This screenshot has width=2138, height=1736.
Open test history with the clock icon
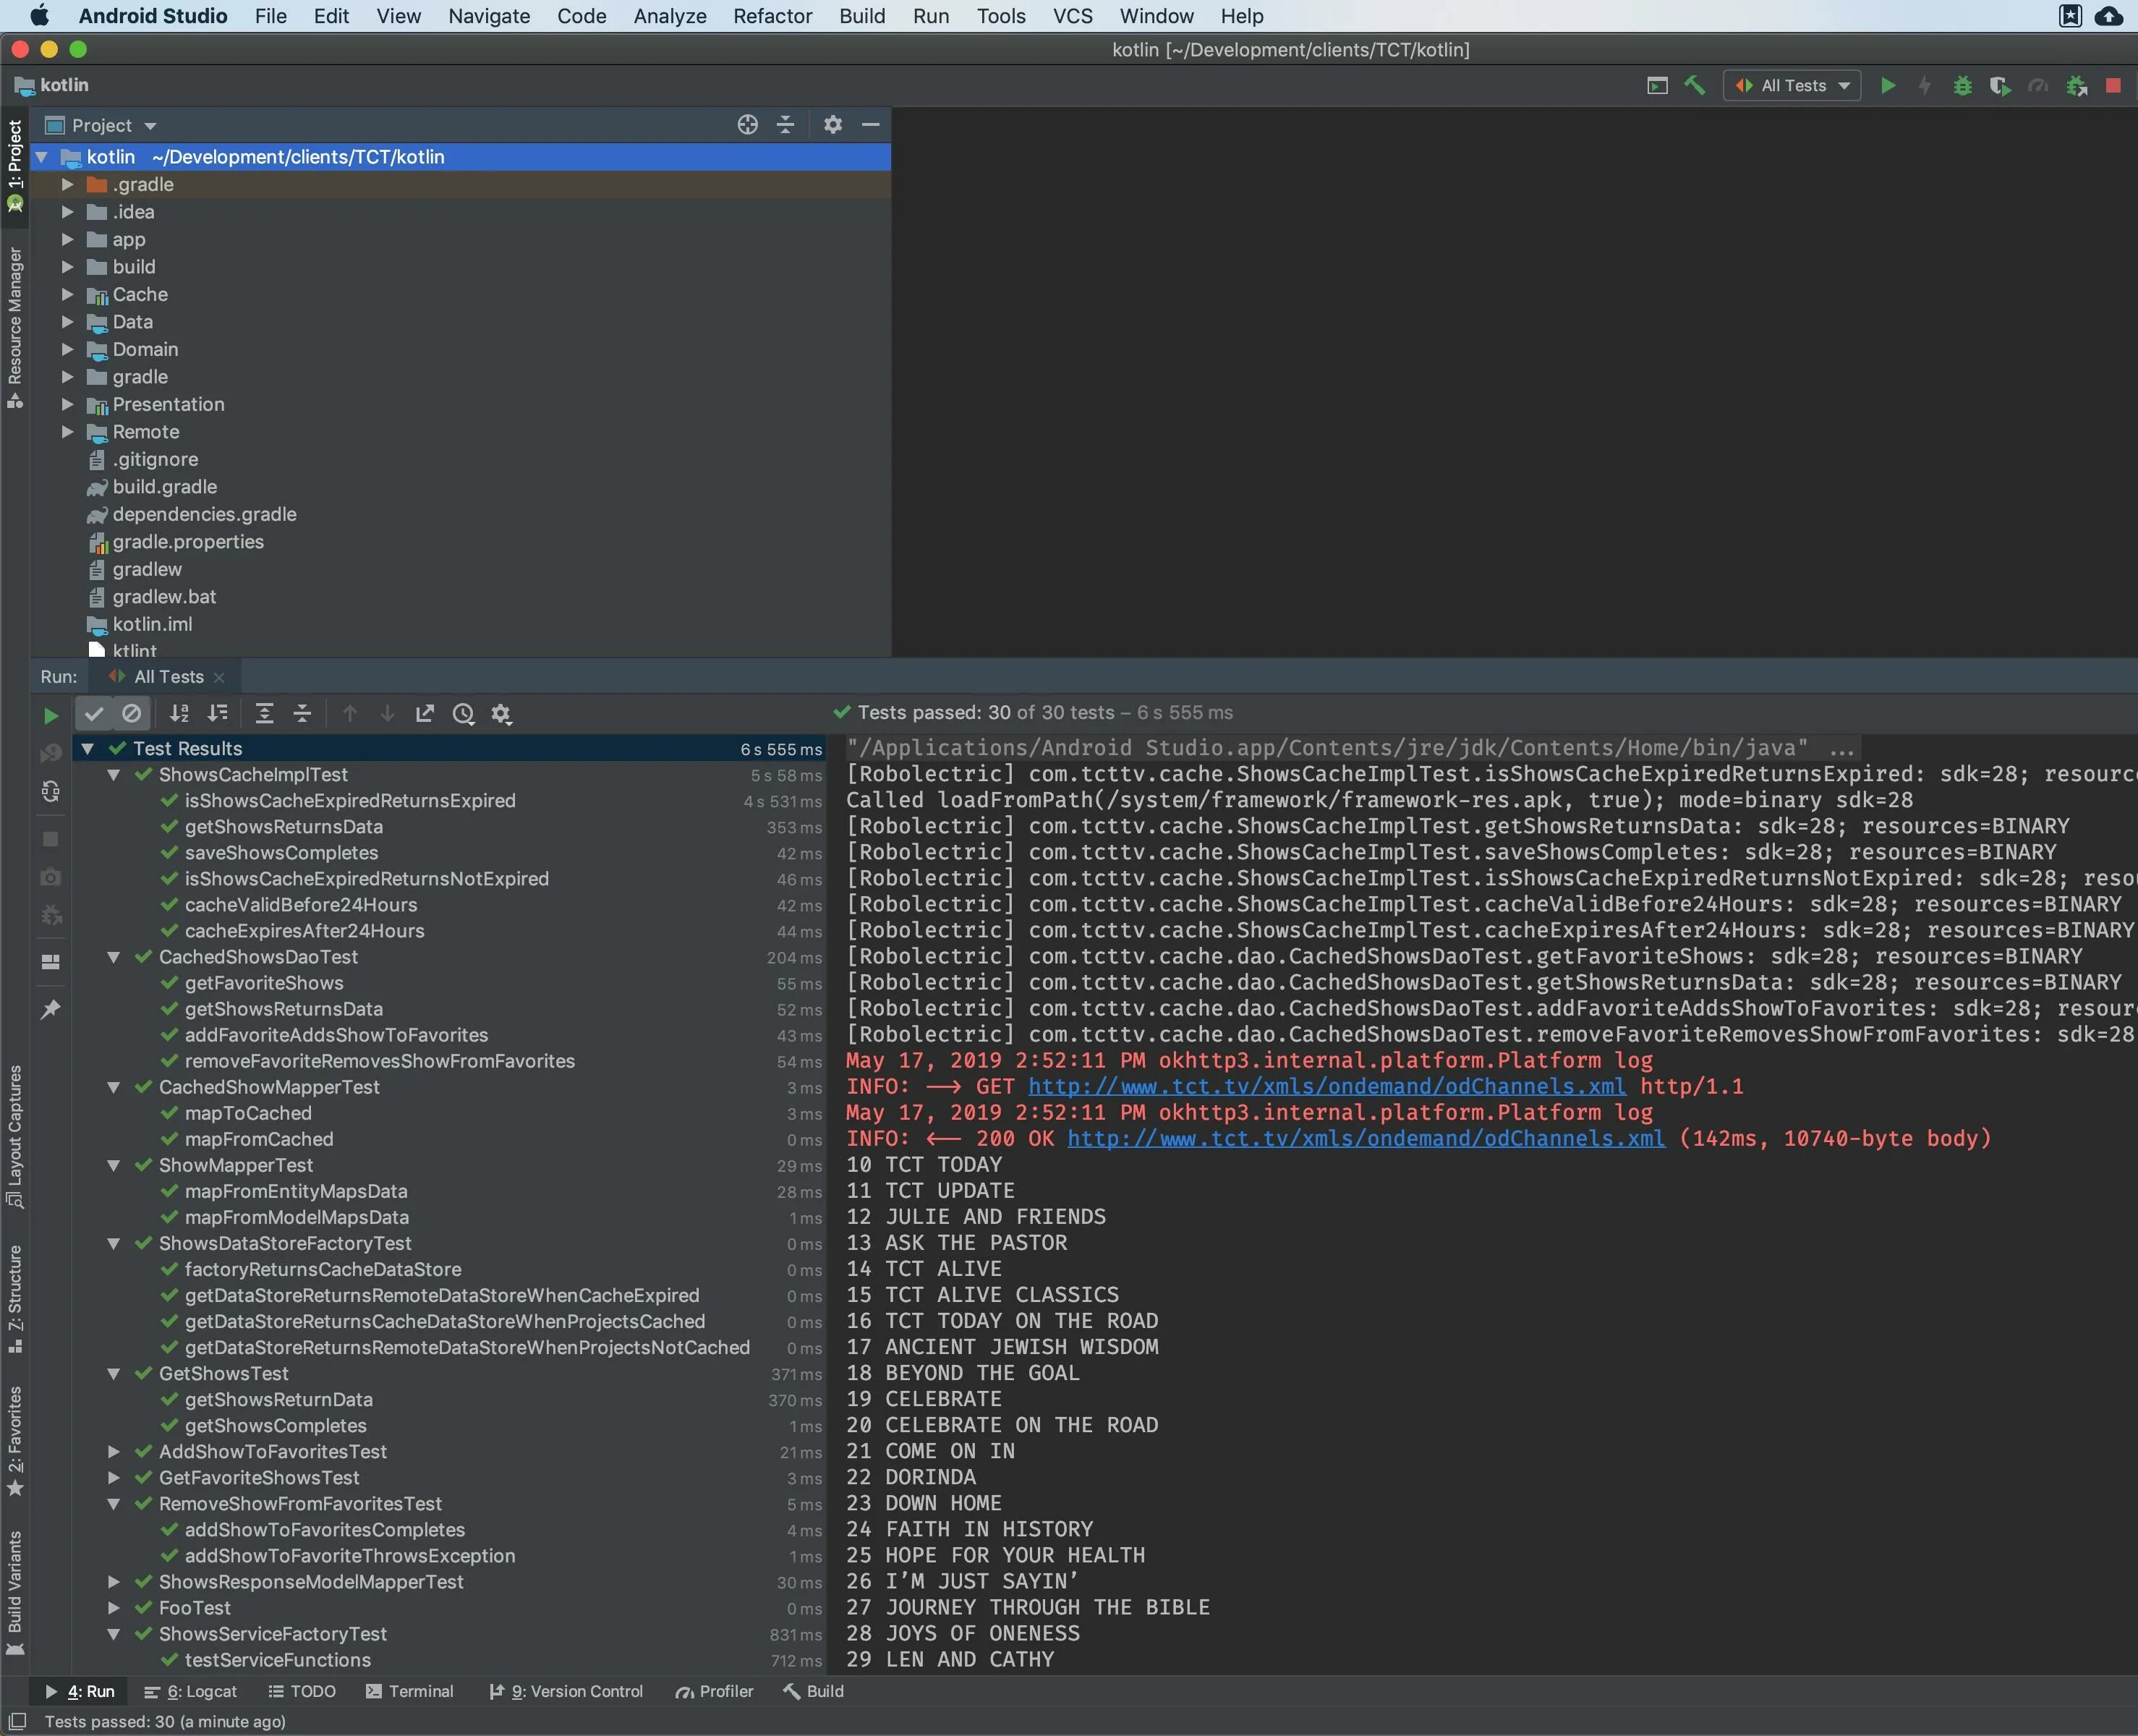coord(463,714)
